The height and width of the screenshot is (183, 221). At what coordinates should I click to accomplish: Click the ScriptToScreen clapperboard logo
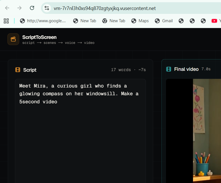[x=13, y=39]
